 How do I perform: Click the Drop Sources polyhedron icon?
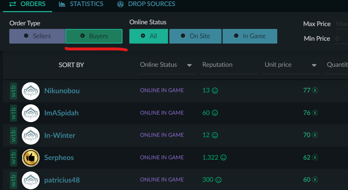click(x=120, y=4)
